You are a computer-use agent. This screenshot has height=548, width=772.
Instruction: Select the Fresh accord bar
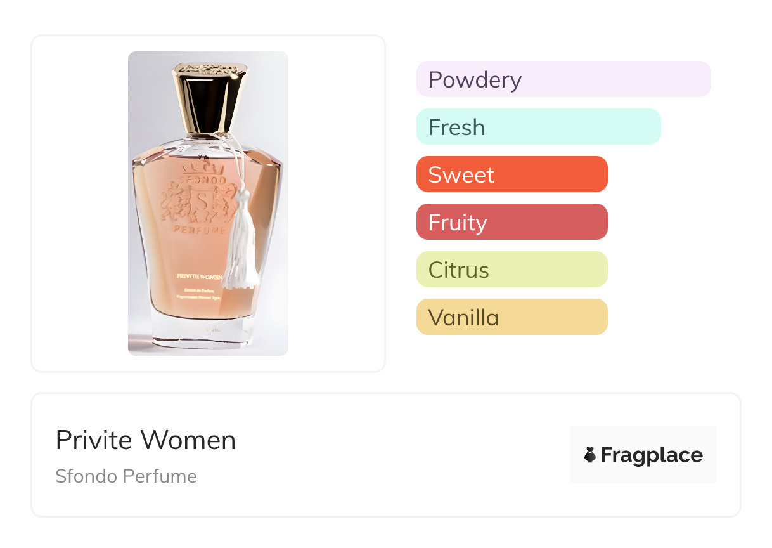click(538, 127)
